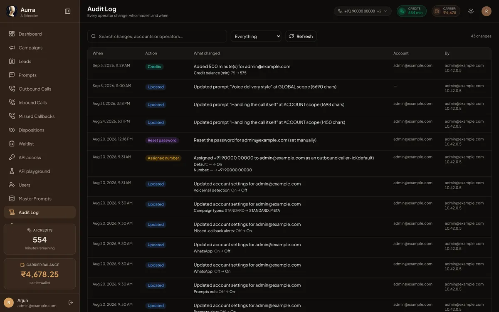The height and width of the screenshot is (312, 499).
Task: Focus the search changes input field
Action: (157, 36)
